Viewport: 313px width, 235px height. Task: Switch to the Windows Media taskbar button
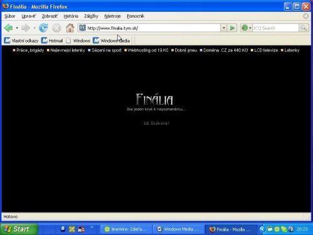coord(178,229)
